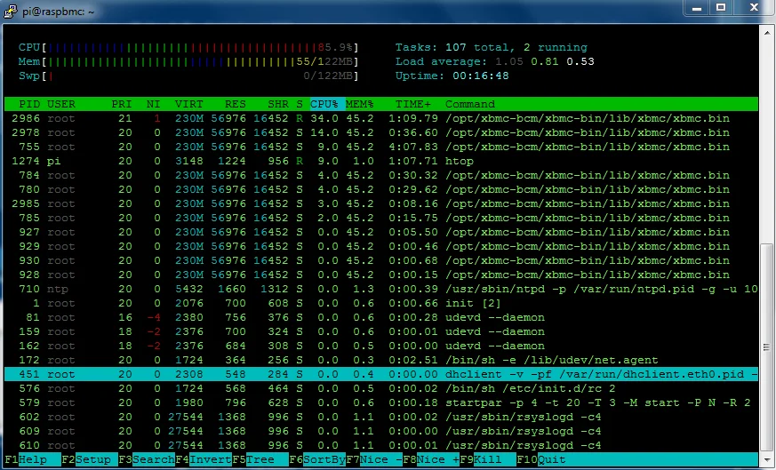This screenshot has width=776, height=470.
Task: Select udevd row PID 162
Action: pos(381,346)
